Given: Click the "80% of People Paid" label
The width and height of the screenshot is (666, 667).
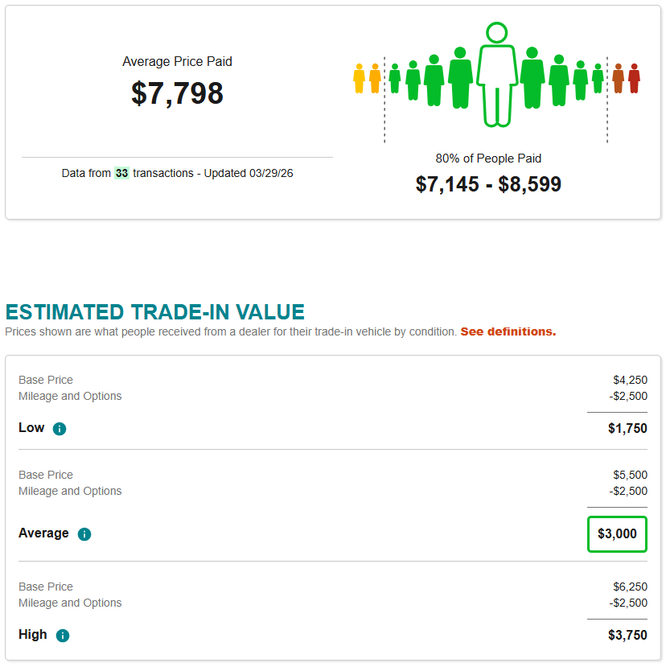Looking at the screenshot, I should point(488,159).
